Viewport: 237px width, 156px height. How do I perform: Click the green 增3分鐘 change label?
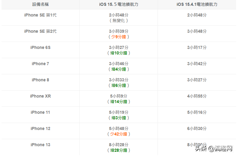coord(119,118)
